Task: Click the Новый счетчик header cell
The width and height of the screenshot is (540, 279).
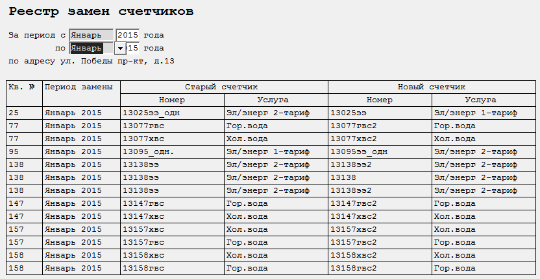Action: point(432,87)
